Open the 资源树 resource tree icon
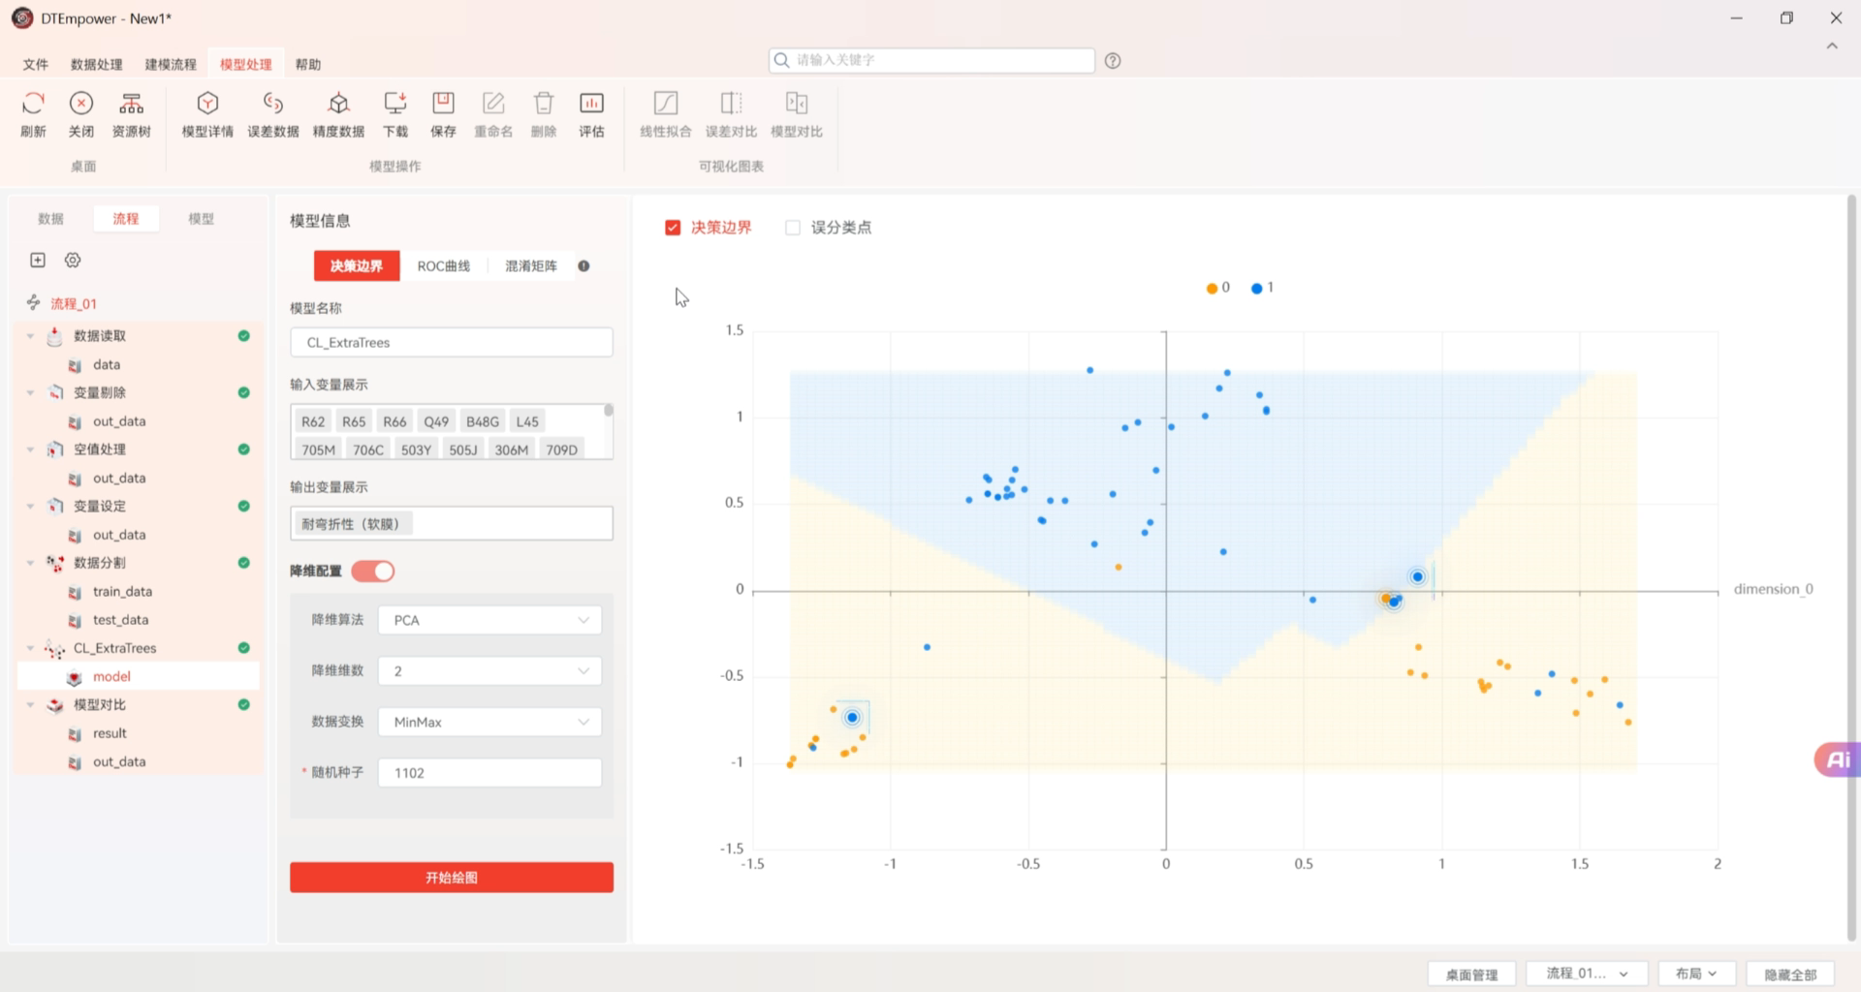This screenshot has width=1861, height=992. point(131,105)
